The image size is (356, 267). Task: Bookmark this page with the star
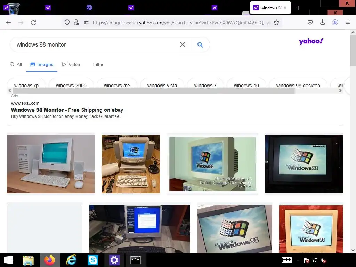(x=276, y=22)
